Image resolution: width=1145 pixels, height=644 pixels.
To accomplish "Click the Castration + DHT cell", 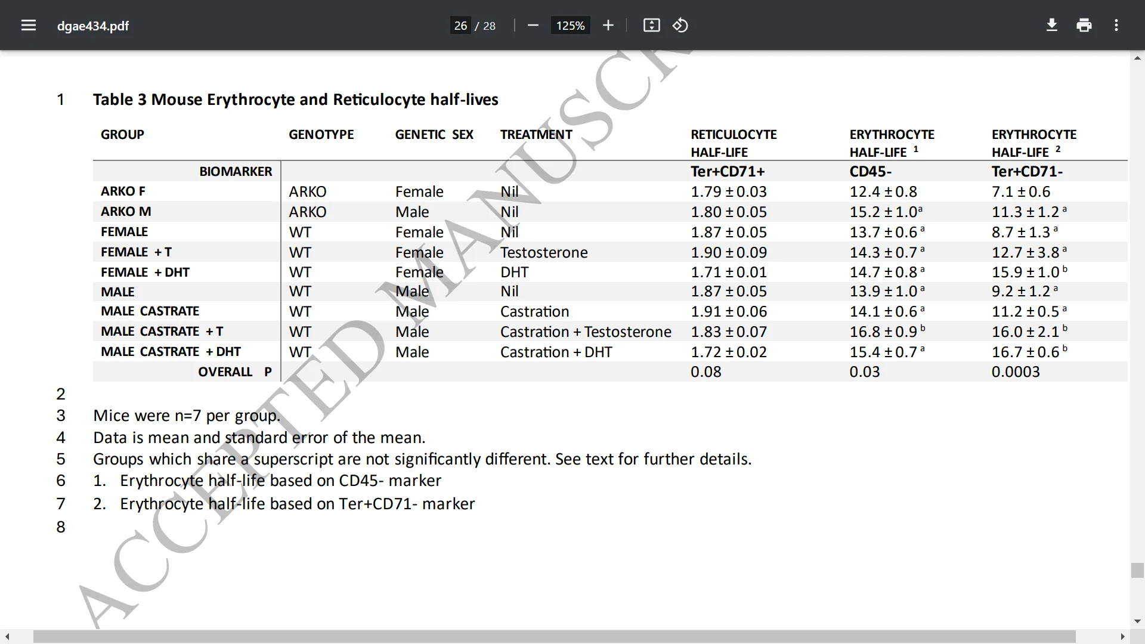I will (556, 352).
